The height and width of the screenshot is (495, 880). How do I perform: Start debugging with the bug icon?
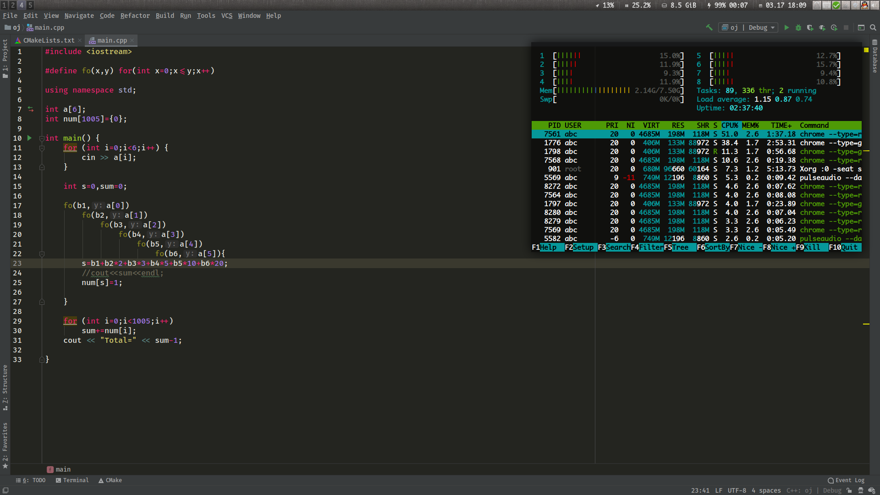click(x=798, y=27)
